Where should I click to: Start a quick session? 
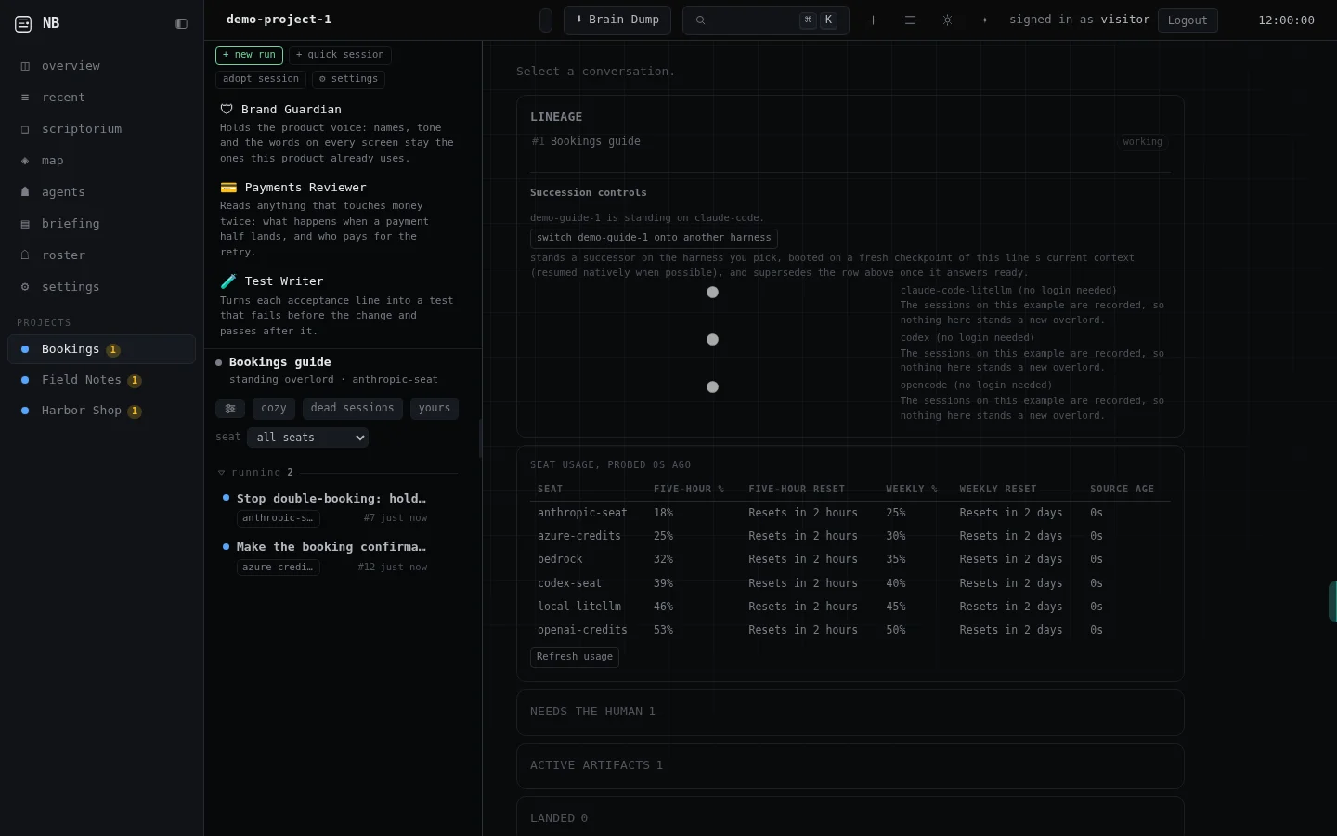[340, 56]
